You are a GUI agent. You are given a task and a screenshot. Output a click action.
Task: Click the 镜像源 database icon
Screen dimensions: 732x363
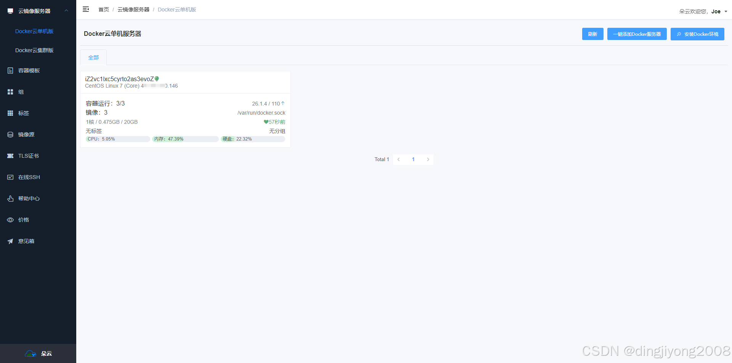point(10,134)
